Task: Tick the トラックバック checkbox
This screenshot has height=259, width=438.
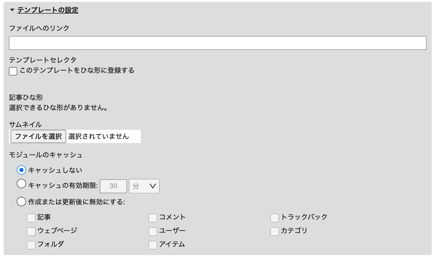Action: pyautogui.click(x=275, y=218)
